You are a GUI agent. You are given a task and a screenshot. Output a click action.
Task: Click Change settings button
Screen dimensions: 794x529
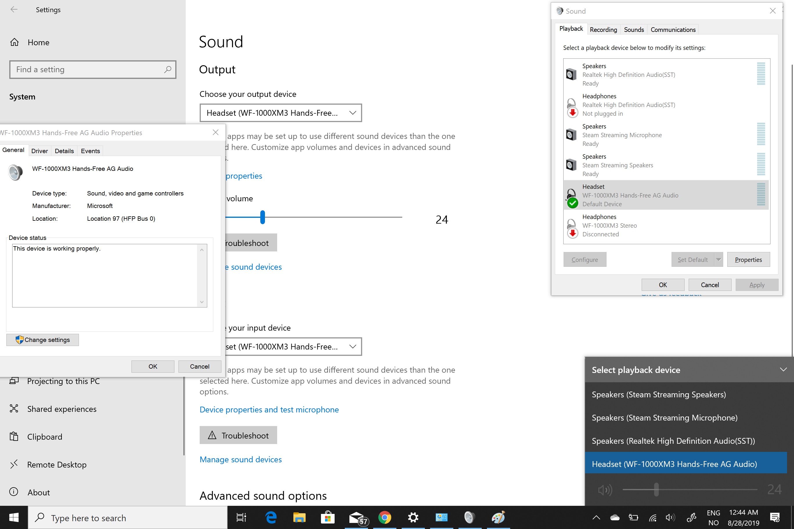[43, 340]
